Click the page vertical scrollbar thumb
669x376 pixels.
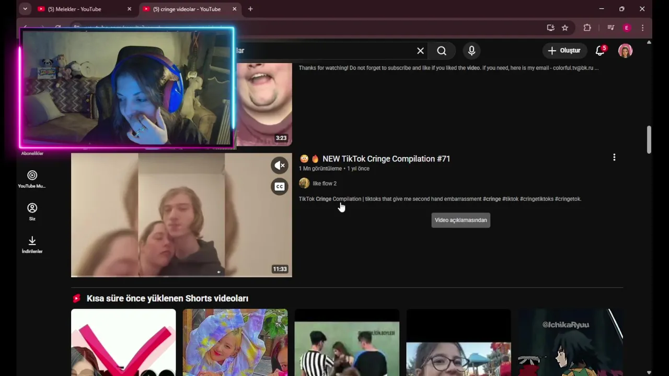pyautogui.click(x=649, y=139)
